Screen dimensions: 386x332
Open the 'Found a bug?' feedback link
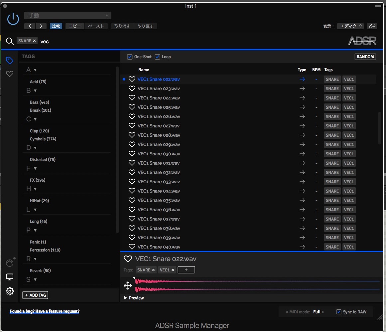(45, 311)
